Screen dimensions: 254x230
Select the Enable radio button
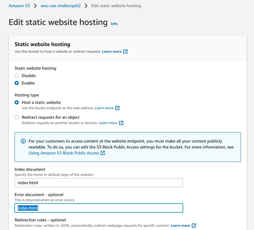[17, 83]
